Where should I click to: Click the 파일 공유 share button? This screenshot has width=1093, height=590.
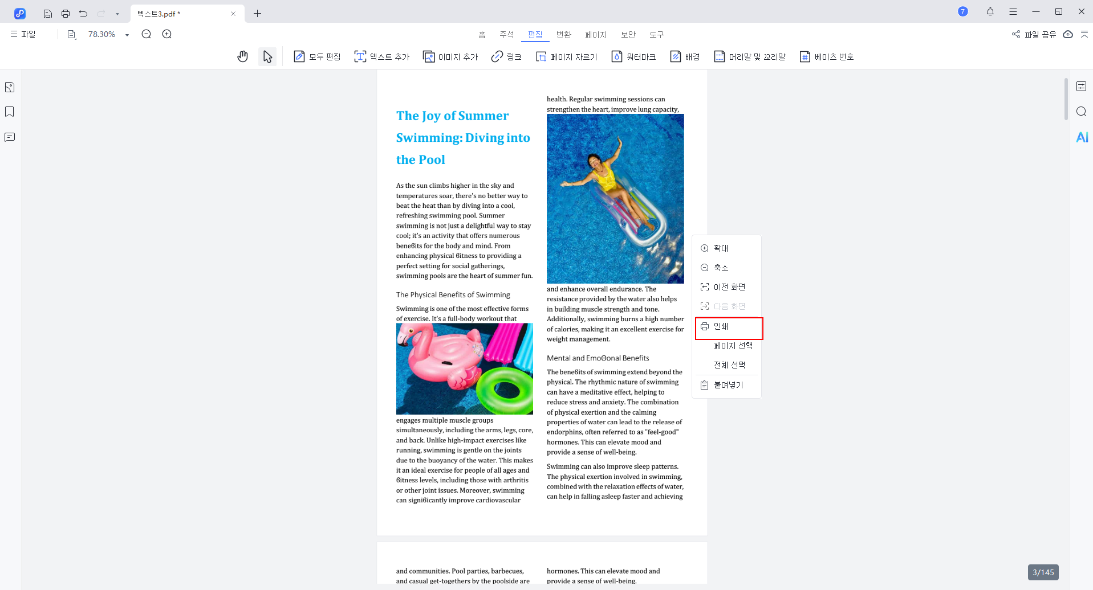(1034, 35)
